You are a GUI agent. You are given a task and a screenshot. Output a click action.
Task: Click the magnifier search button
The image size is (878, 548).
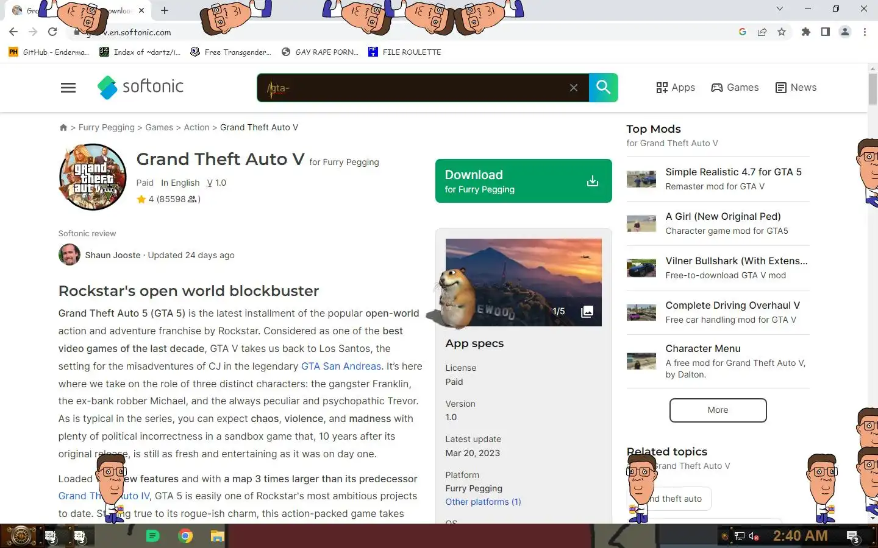point(604,88)
